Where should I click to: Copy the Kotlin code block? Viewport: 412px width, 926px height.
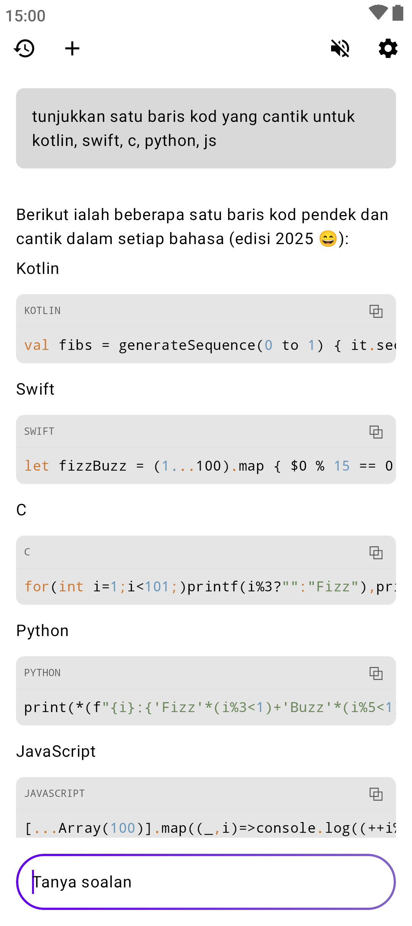(x=376, y=311)
